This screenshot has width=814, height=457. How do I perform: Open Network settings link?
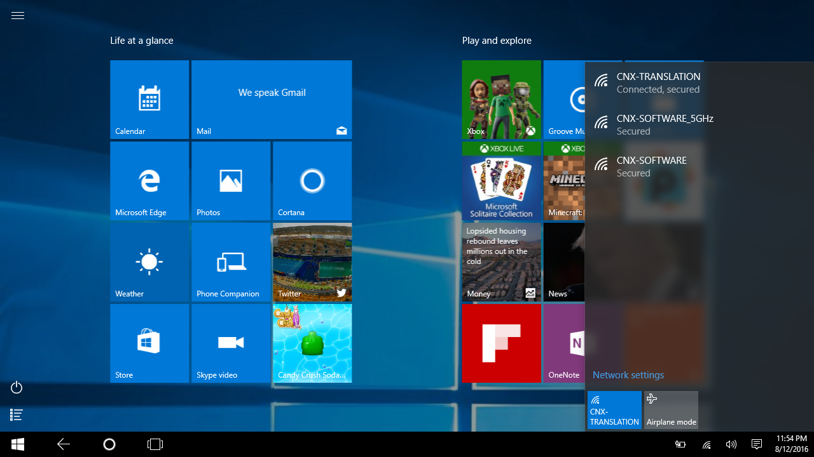pos(628,375)
